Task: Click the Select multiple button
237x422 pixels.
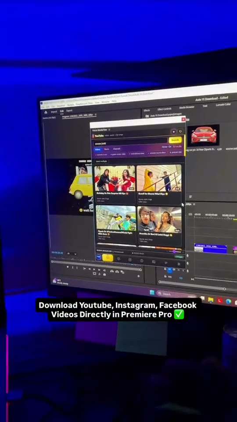Action: [x=101, y=161]
